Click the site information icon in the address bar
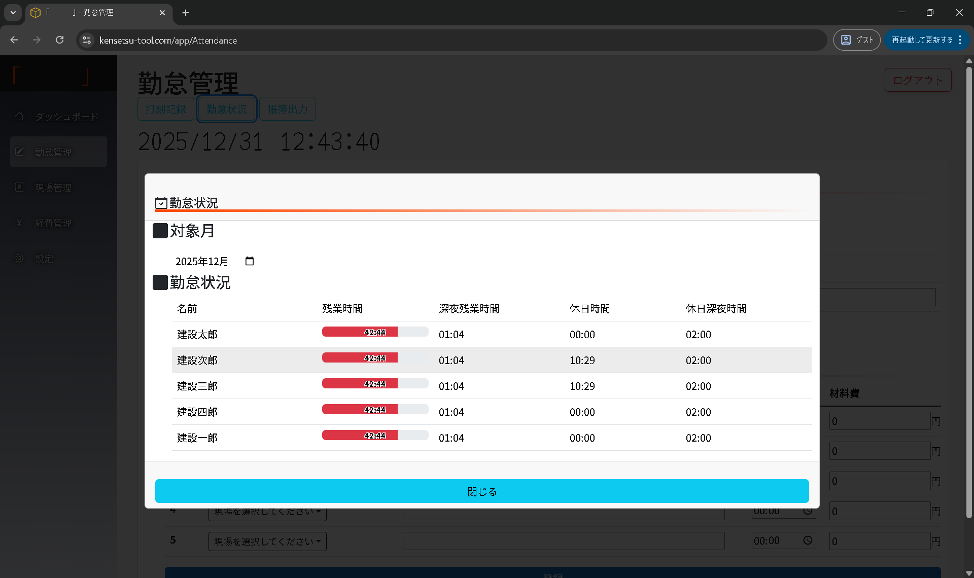Image resolution: width=974 pixels, height=578 pixels. tap(87, 40)
